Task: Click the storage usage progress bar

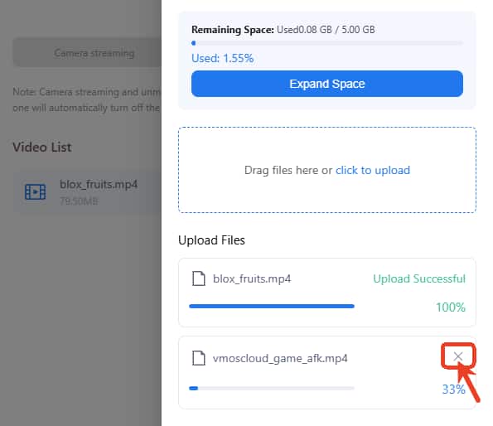Action: click(327, 43)
